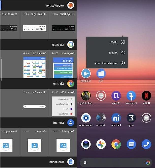Viewport: 155px width, 168px height.
Task: Open the Messages app in the dock
Action: click(x=131, y=144)
